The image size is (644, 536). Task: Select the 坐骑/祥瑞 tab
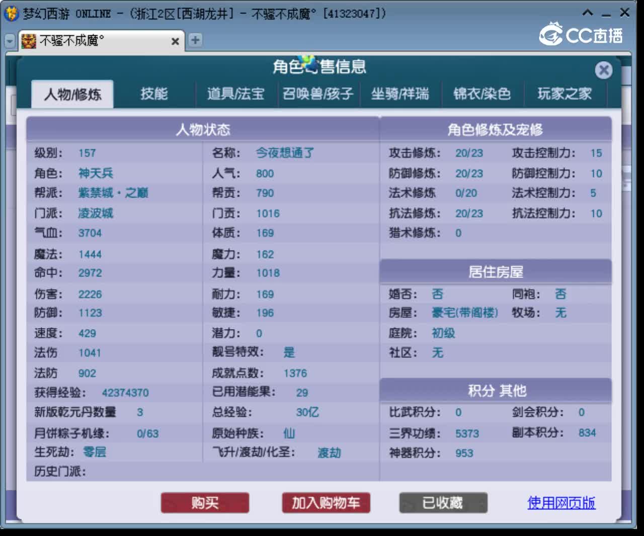pyautogui.click(x=400, y=94)
